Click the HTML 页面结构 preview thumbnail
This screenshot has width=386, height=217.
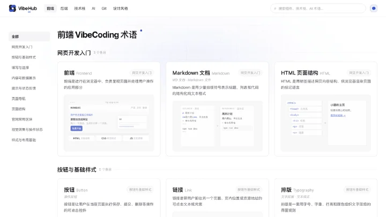tap(326, 123)
